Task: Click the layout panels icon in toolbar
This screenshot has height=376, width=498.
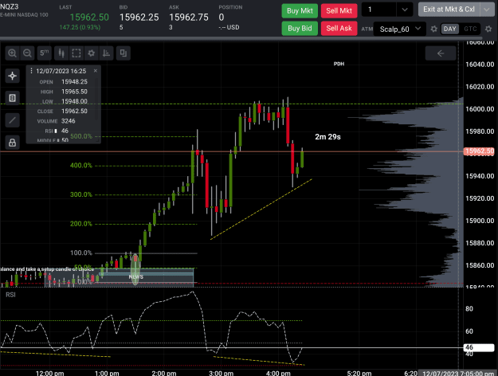Action: coord(124,53)
